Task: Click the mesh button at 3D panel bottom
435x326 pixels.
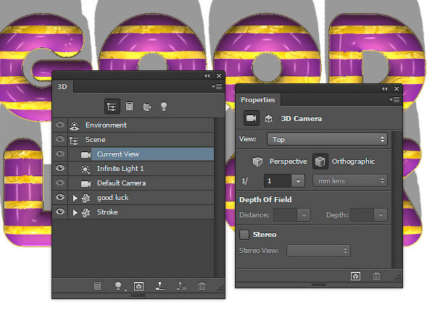Action: click(97, 286)
